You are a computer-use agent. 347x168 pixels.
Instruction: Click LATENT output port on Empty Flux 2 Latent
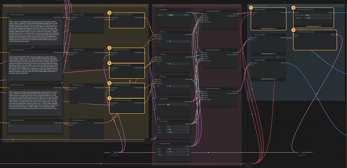click(x=191, y=146)
